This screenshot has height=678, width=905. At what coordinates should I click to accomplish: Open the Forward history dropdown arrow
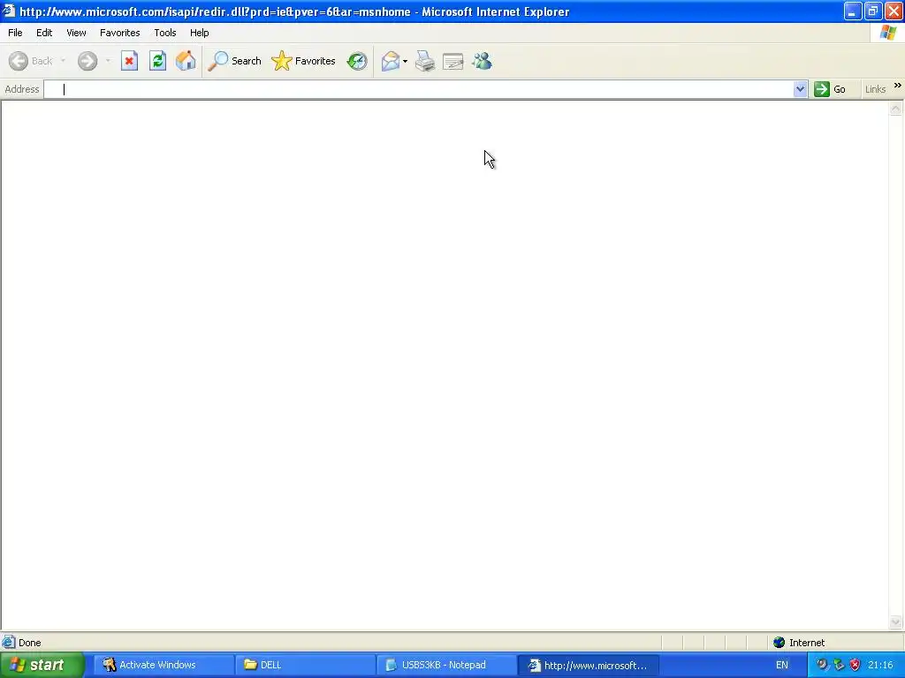pyautogui.click(x=108, y=61)
